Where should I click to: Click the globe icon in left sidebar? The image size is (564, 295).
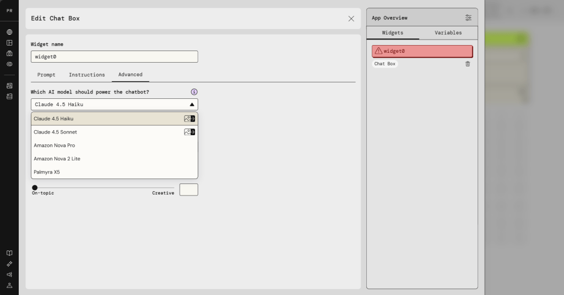coord(9,32)
